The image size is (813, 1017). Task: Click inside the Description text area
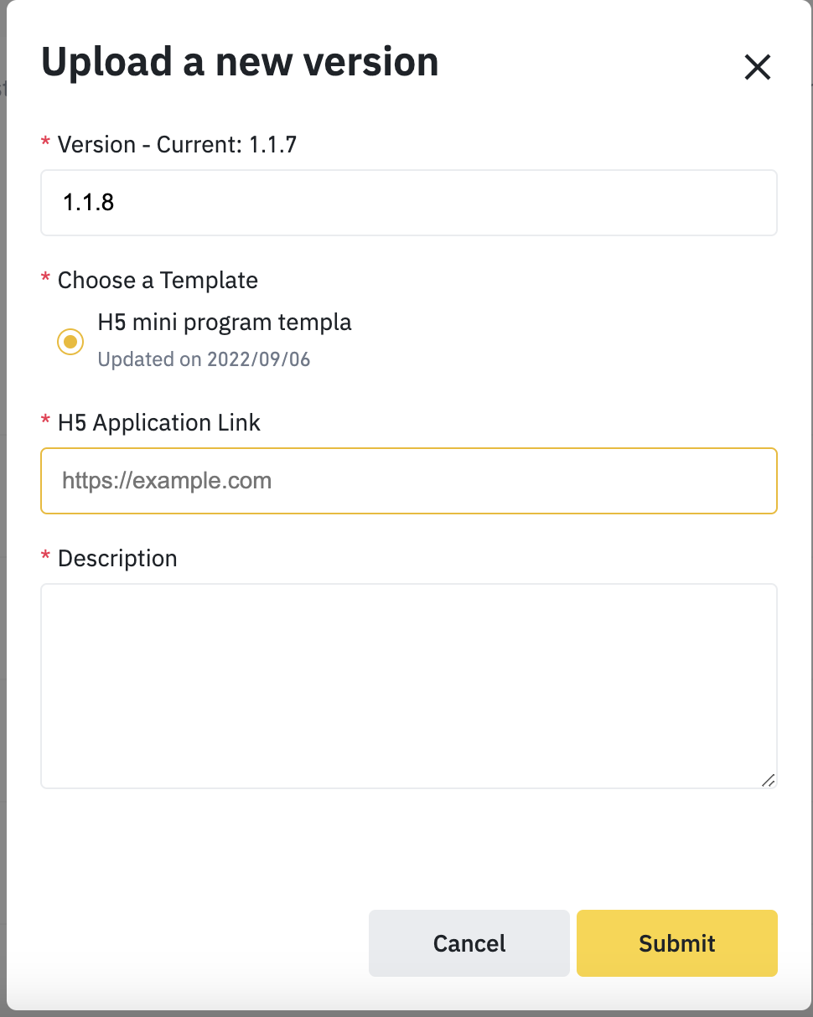pyautogui.click(x=408, y=685)
